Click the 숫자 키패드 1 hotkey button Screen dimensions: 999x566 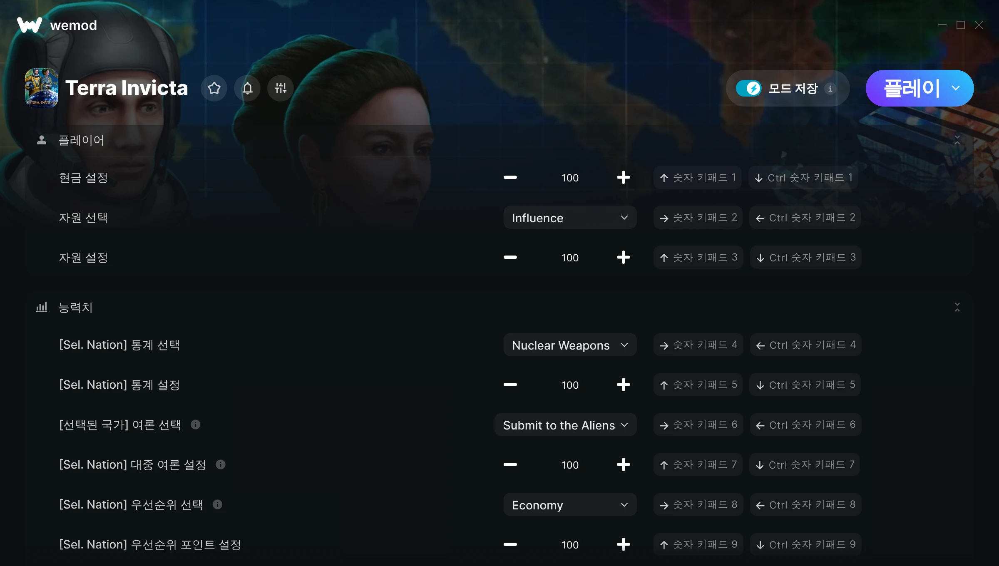pos(698,178)
